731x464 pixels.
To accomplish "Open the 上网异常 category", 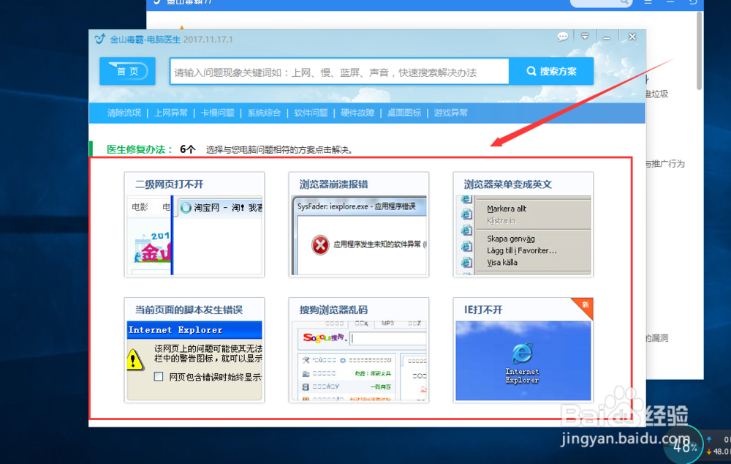I will click(170, 113).
